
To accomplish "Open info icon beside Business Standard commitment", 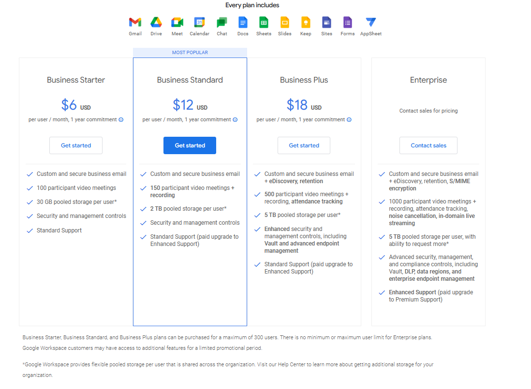I will (x=235, y=120).
